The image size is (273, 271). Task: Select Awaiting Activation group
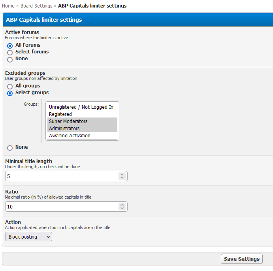pyautogui.click(x=70, y=136)
